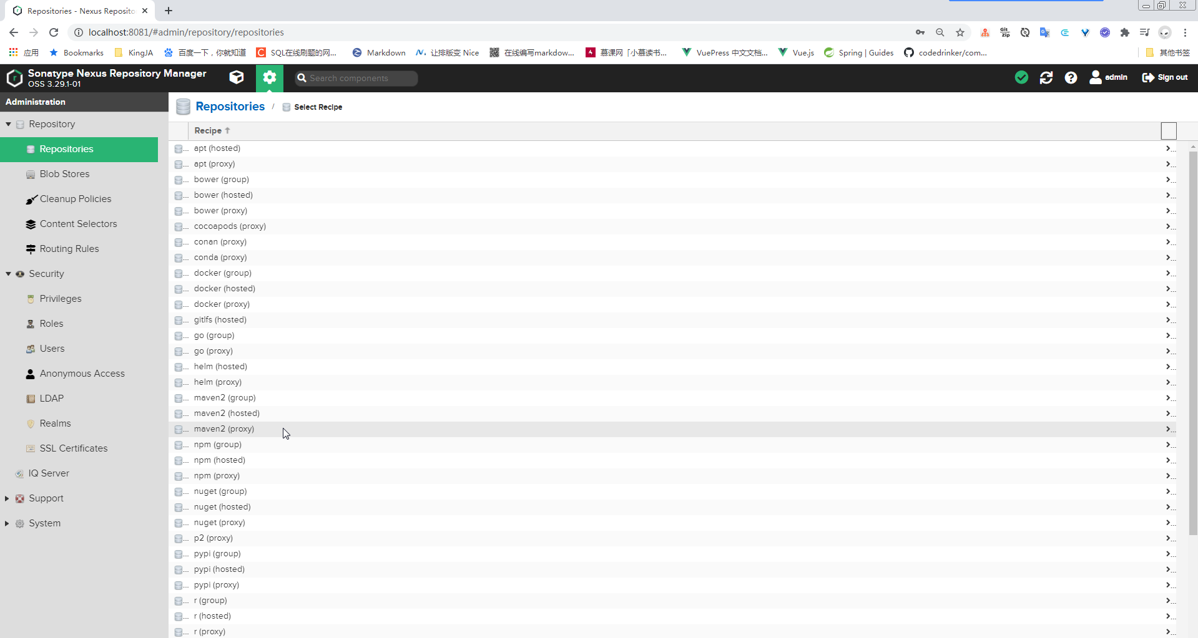Click the row icon beside docker (group)
The width and height of the screenshot is (1198, 638).
179,273
